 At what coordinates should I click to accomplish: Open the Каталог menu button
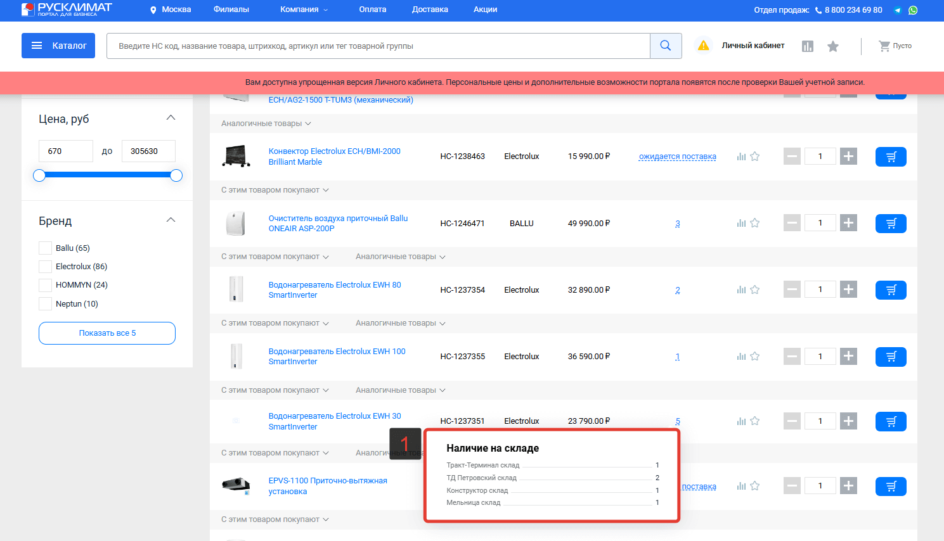(58, 46)
